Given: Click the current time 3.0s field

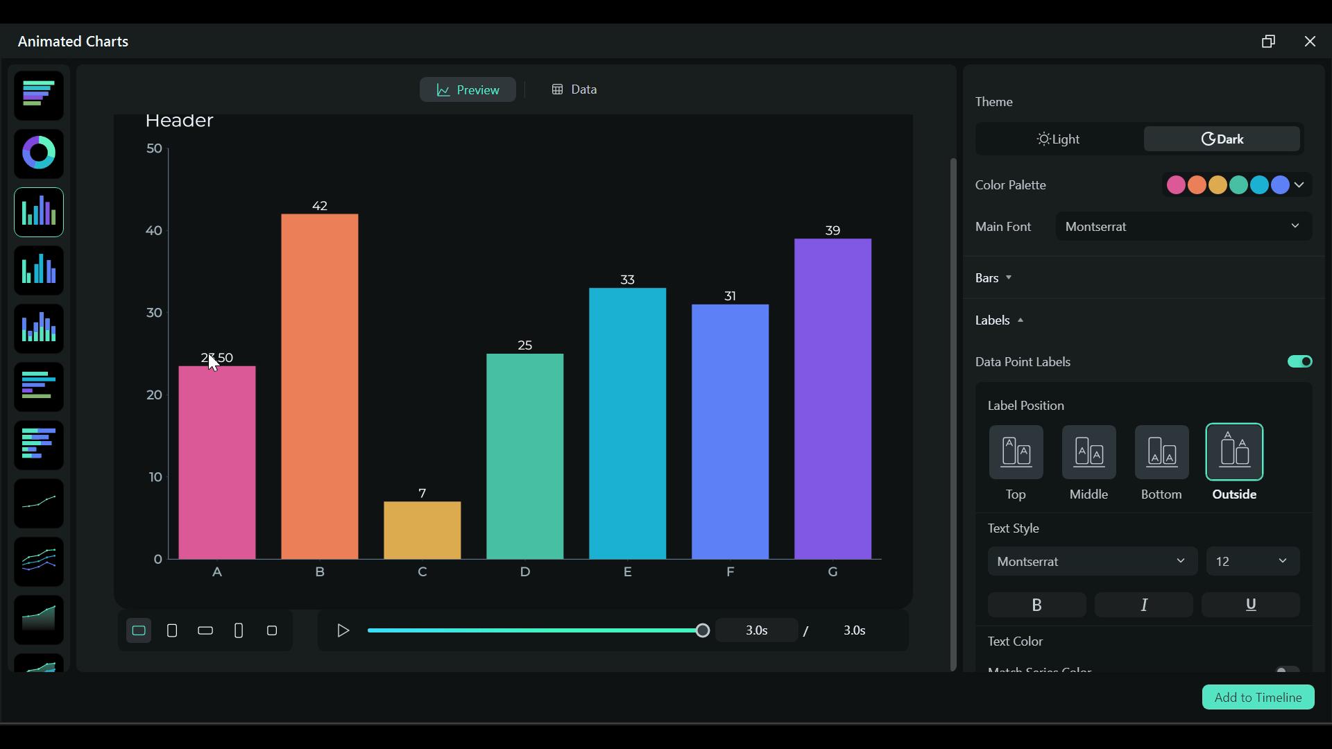Looking at the screenshot, I should click(757, 630).
